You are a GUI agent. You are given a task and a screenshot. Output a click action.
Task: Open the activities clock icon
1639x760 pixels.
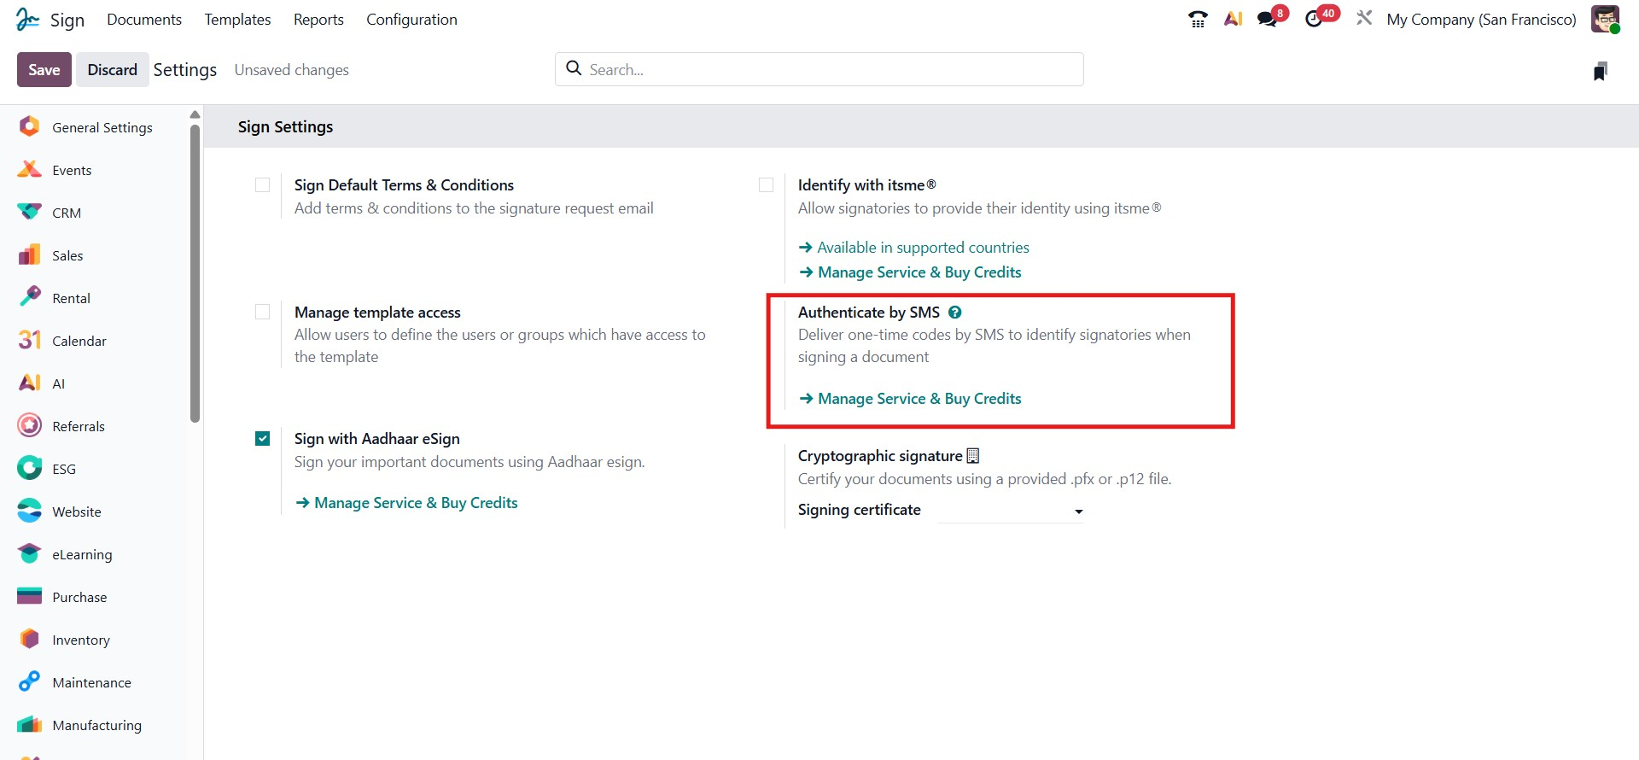tap(1314, 19)
